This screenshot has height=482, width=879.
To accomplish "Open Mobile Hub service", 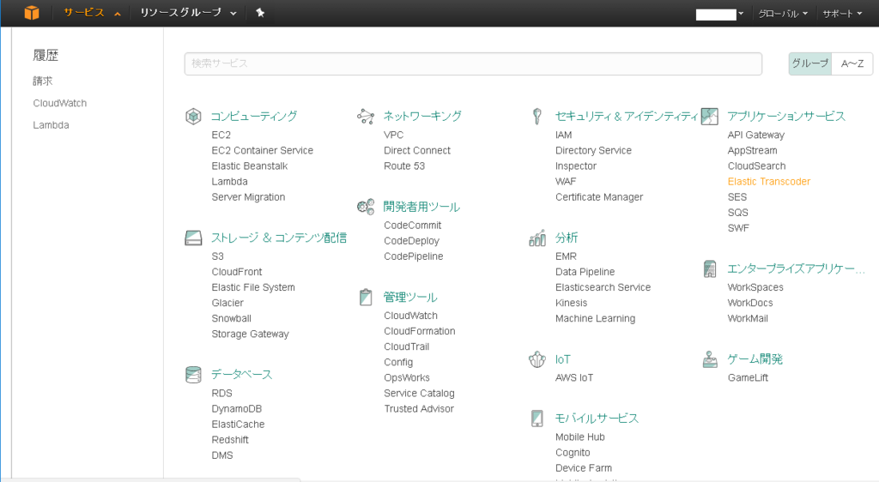I will 580,437.
